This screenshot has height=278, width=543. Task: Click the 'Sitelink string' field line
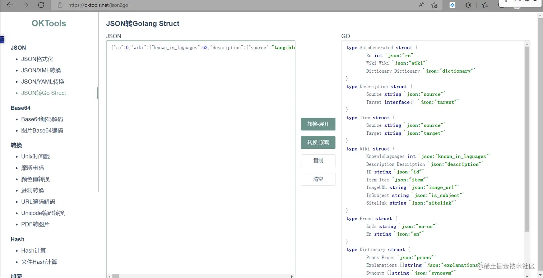coord(412,203)
